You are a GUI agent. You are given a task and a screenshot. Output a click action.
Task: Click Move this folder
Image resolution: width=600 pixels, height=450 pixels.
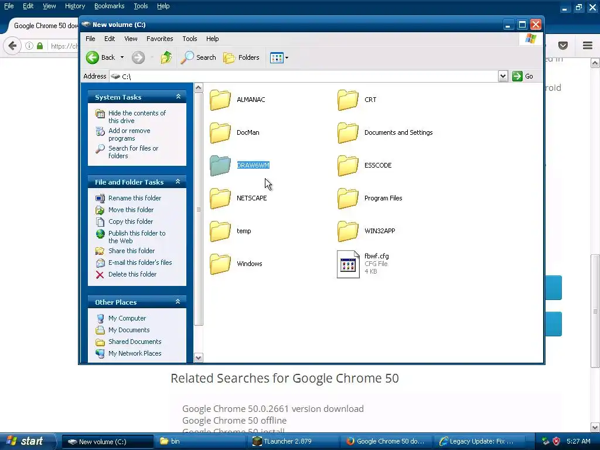tap(131, 210)
